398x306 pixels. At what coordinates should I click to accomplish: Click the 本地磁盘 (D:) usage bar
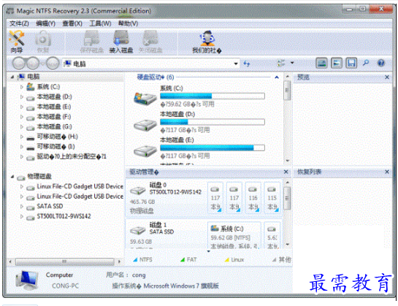[x=213, y=122]
